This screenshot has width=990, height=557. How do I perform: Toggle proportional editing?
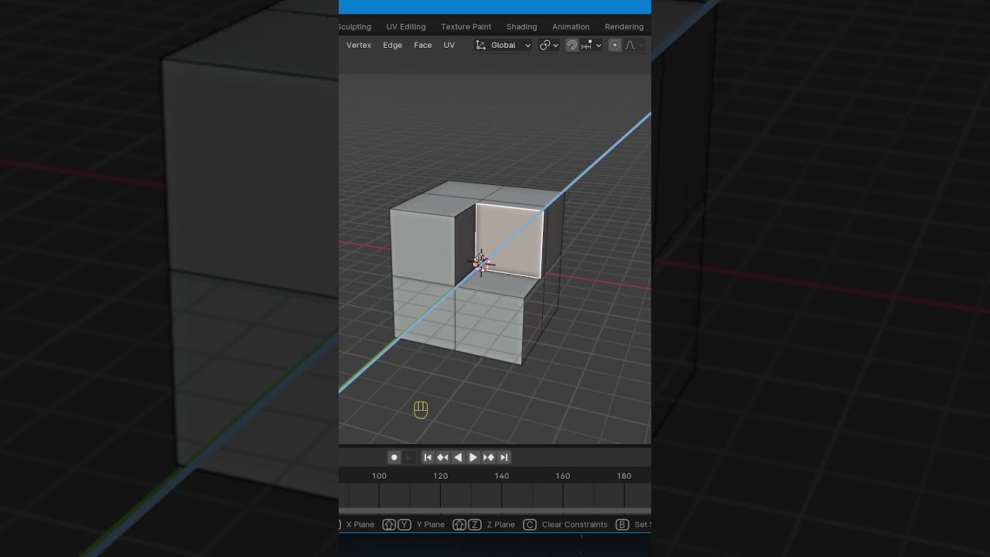tap(615, 45)
